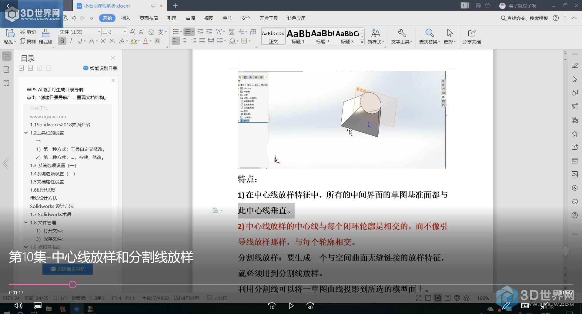Play the video

(291, 306)
